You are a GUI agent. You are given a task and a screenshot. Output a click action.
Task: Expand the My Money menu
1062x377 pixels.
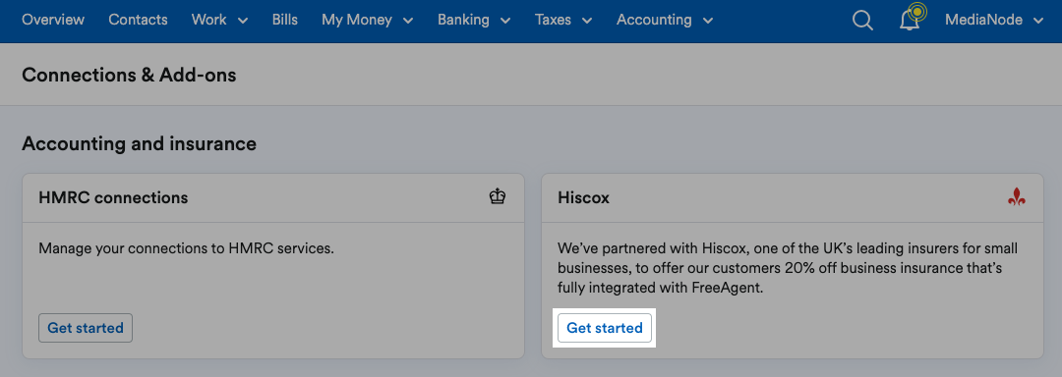click(368, 20)
